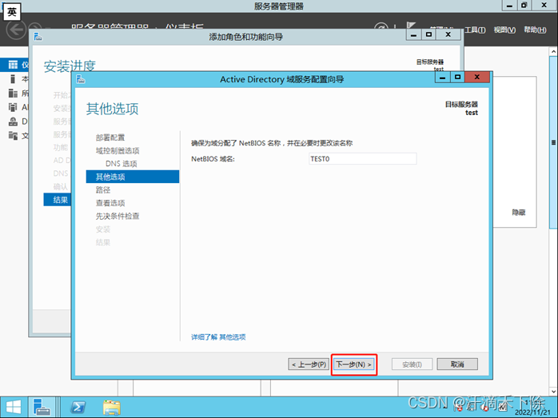558x418 pixels.
Task: Restore down the Server Manager window
Action: pyautogui.click(x=524, y=5)
